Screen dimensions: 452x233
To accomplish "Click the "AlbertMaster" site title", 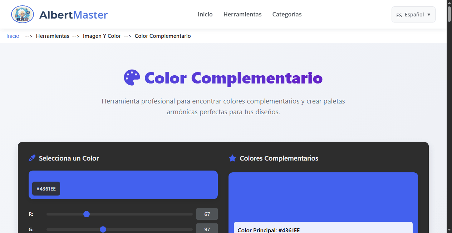I will (73, 15).
